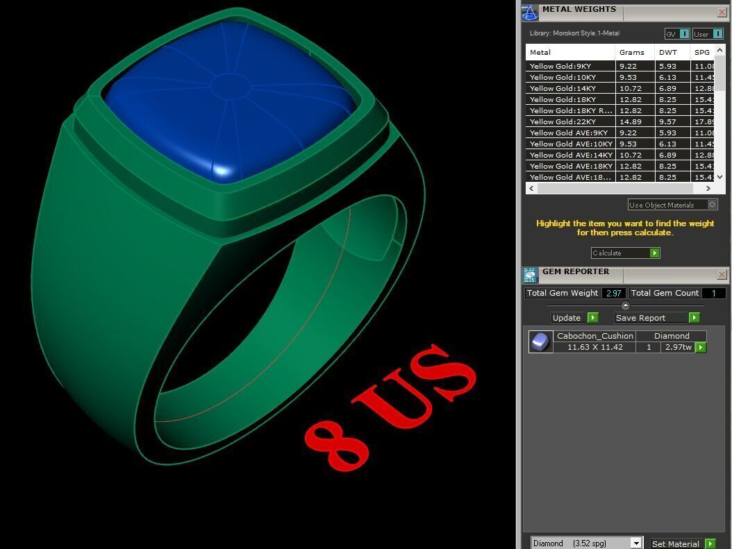Screen dimensions: 732x549
Task: Click the Cabochon_Cushion gem thumbnail
Action: point(540,341)
